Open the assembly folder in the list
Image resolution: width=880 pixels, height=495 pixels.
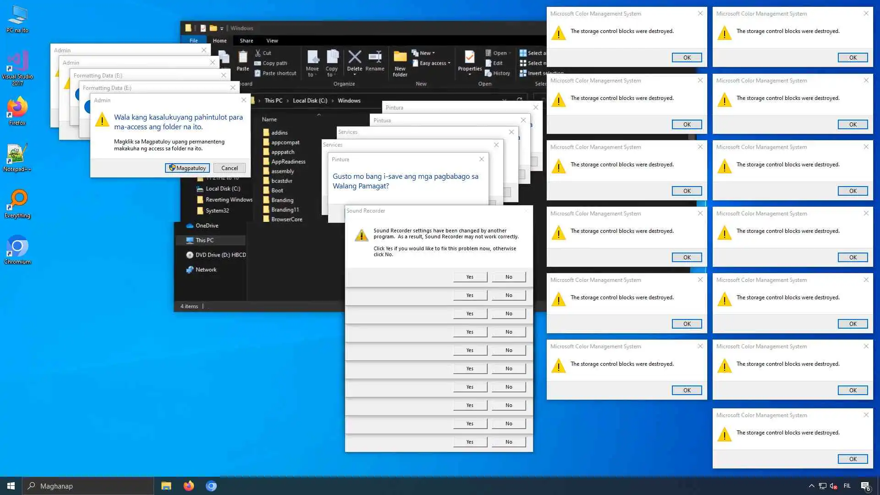tap(282, 171)
